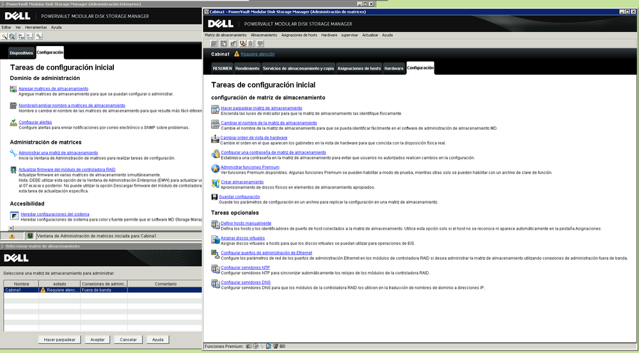Viewport: 639px width, 353px height.
Task: Open Nombrar/cambiar nombre a matrices link
Action: pyautogui.click(x=72, y=106)
